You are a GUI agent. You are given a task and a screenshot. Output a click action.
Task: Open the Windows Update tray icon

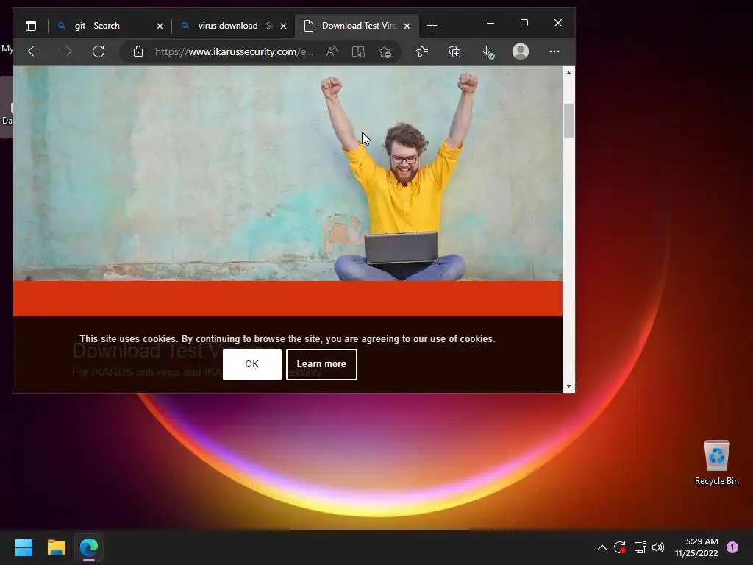[619, 547]
